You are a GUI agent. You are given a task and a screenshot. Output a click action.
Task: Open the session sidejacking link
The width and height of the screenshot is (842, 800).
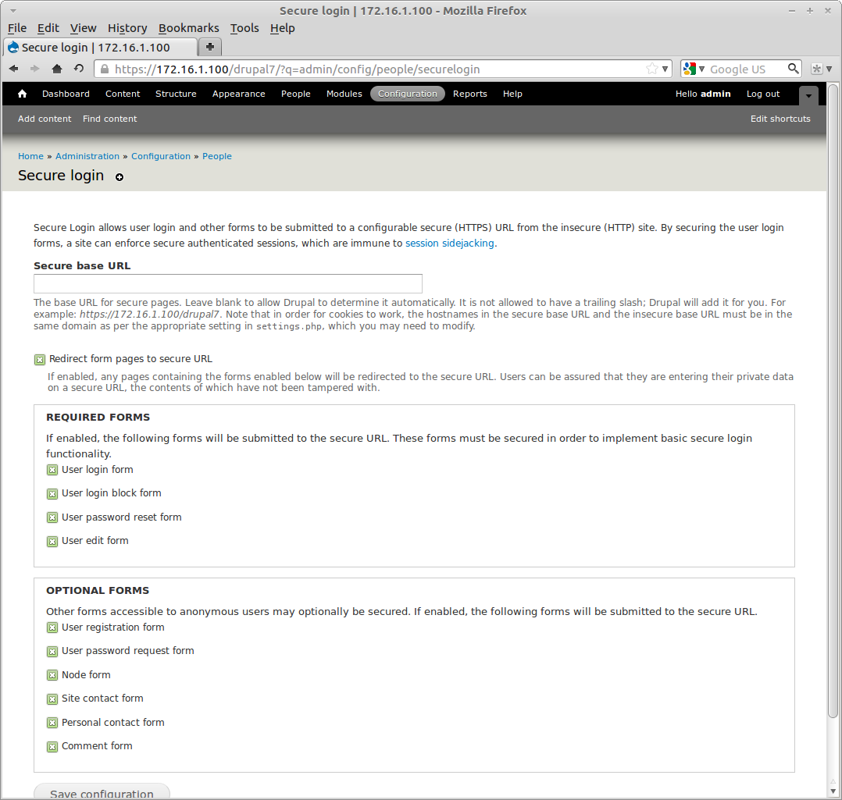(450, 243)
